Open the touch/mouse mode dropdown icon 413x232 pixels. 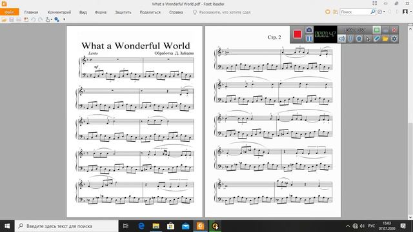click(x=49, y=19)
